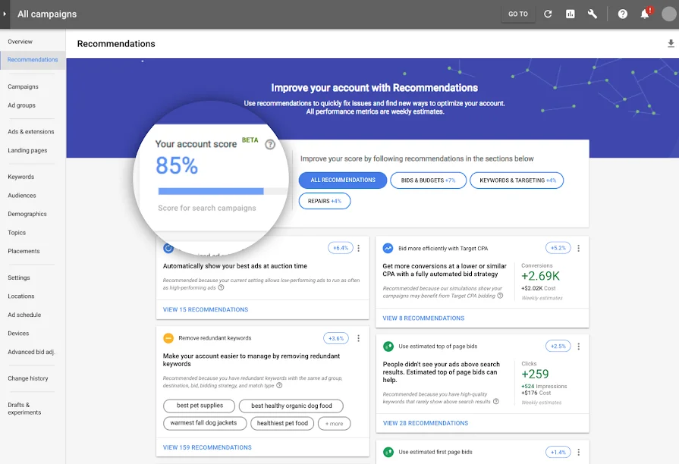
Task: Expand the navigation panel arrow beside All campaigns
Action: [x=5, y=14]
